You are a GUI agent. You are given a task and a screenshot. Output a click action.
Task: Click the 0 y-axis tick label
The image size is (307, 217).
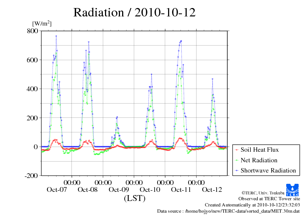36,147
